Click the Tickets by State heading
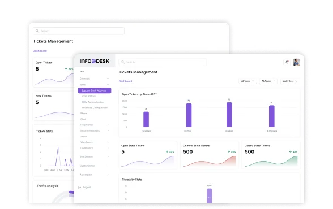This screenshot has height=209, width=333. pos(131,180)
